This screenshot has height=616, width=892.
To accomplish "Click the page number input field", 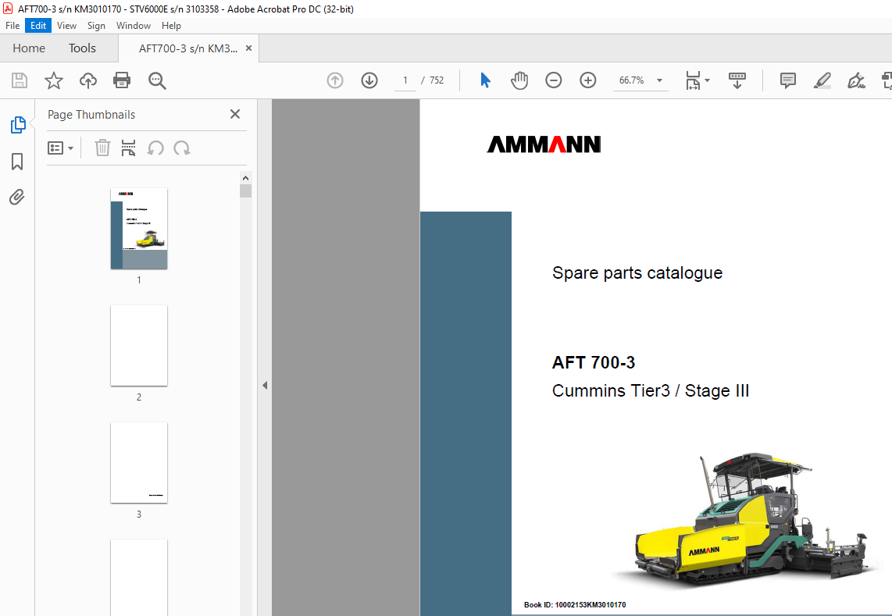I will [405, 80].
